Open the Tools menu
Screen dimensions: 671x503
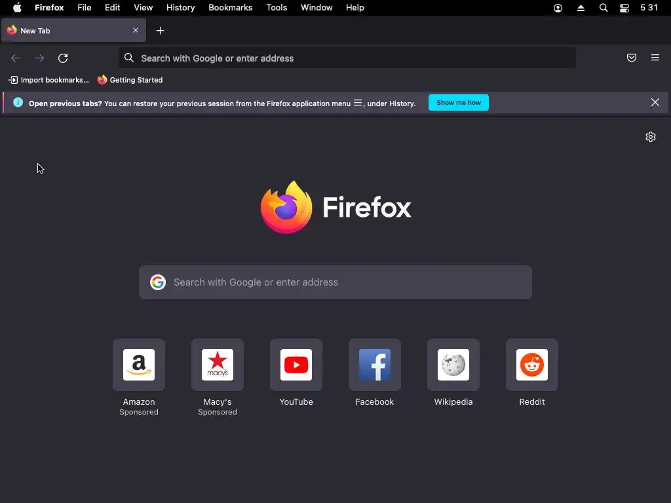pos(277,8)
